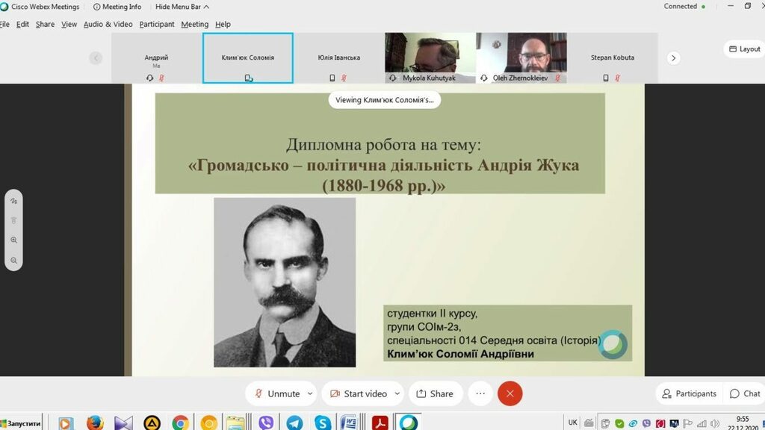The image size is (765, 430).
Task: Click the Share button
Action: [x=434, y=393]
